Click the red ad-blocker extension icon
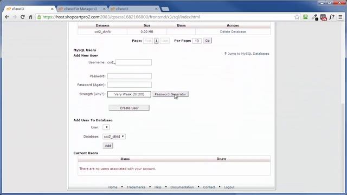 [x=324, y=17]
